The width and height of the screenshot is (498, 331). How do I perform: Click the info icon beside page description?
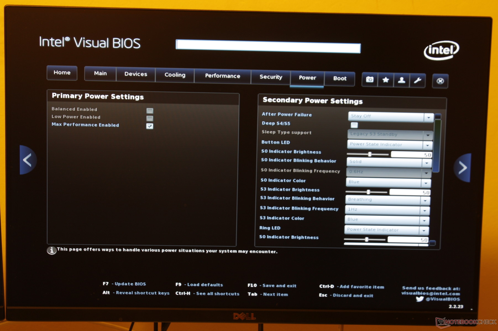(51, 250)
